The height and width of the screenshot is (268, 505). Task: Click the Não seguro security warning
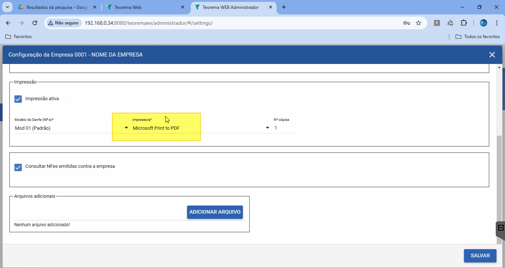pyautogui.click(x=63, y=23)
